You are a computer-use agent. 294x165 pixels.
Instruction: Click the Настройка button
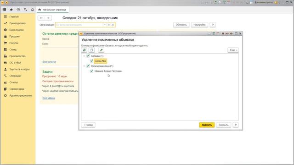pyautogui.click(x=199, y=25)
